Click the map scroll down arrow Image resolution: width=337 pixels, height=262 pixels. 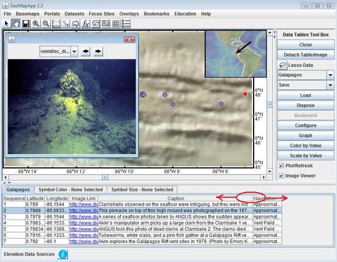[x=270, y=171]
